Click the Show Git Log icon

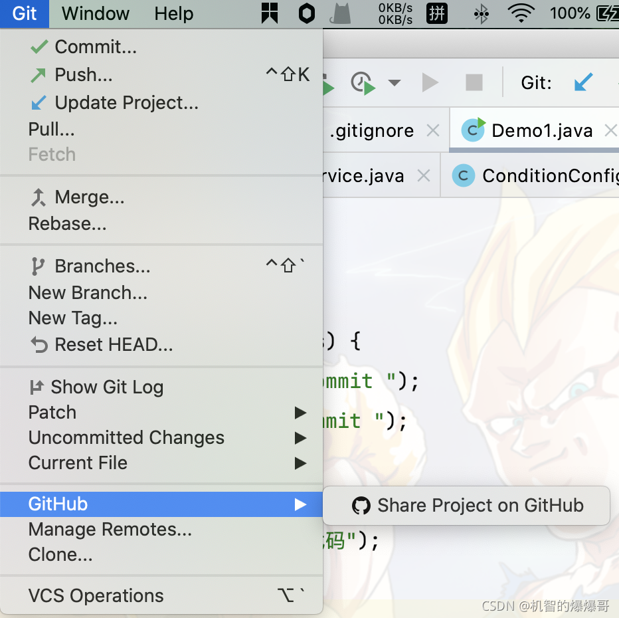(37, 387)
